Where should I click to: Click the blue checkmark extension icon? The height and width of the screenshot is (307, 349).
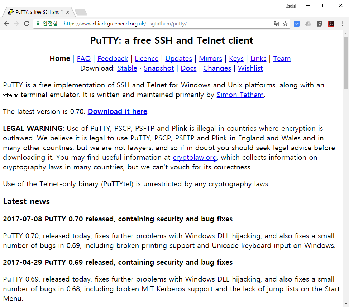click(x=297, y=24)
